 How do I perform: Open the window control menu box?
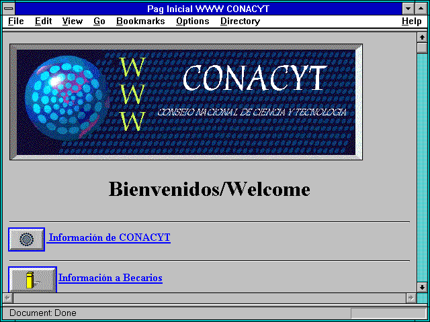[9, 9]
